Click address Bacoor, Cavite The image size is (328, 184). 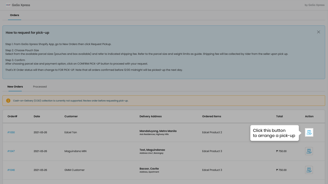coord(149,169)
